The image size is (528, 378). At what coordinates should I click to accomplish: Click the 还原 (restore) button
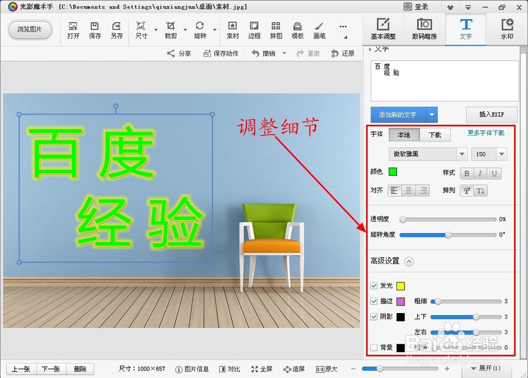point(343,53)
